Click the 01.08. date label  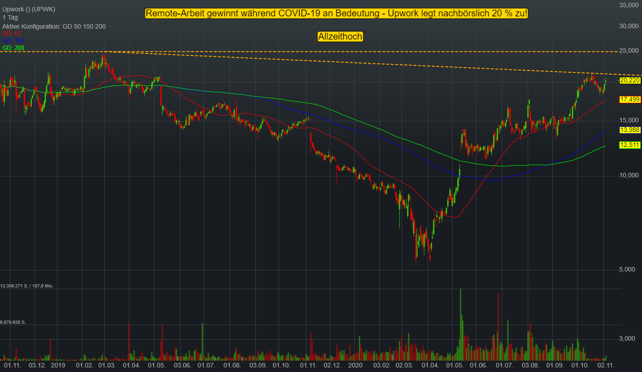[231, 365]
